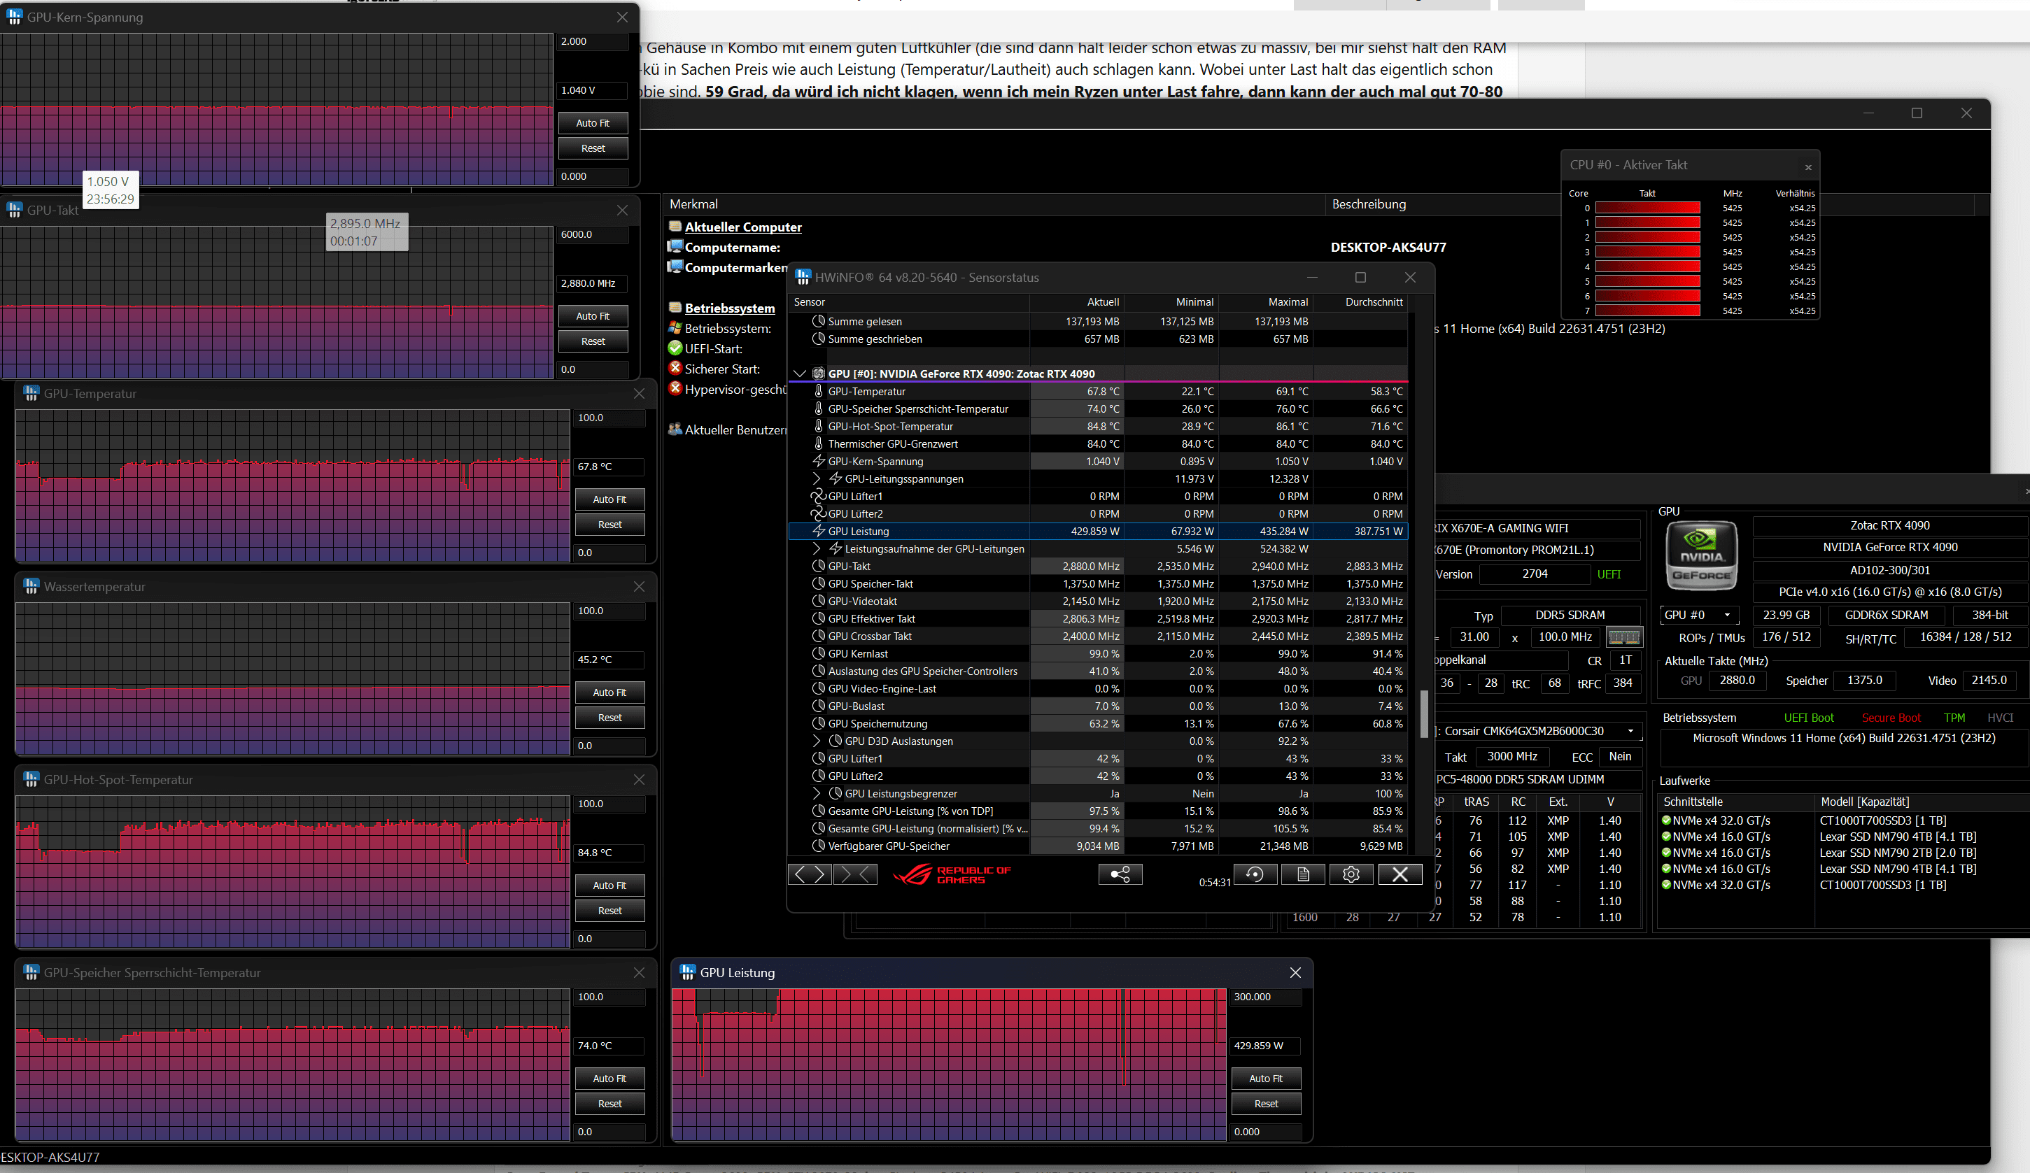Click the chip icon next to GPU [#0] header
This screenshot has height=1173, width=2030.
coord(819,374)
